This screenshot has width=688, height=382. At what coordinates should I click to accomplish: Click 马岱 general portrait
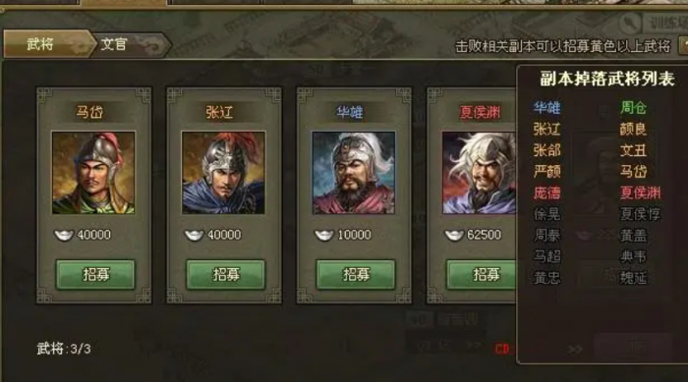pos(93,173)
